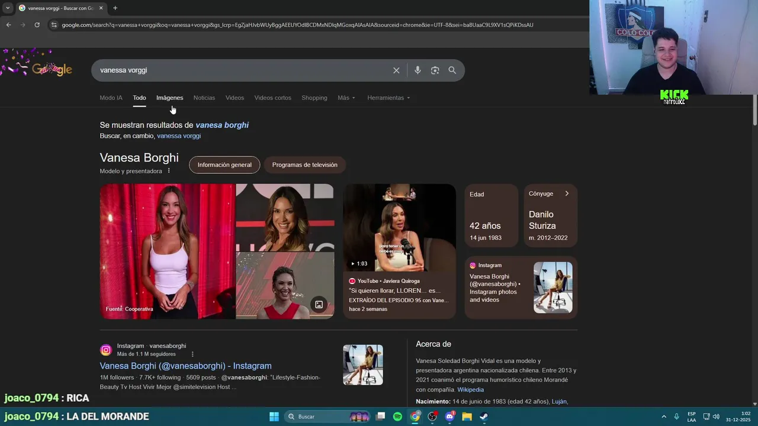Open OBS Studio from the taskbar
The width and height of the screenshot is (758, 426).
[432, 417]
